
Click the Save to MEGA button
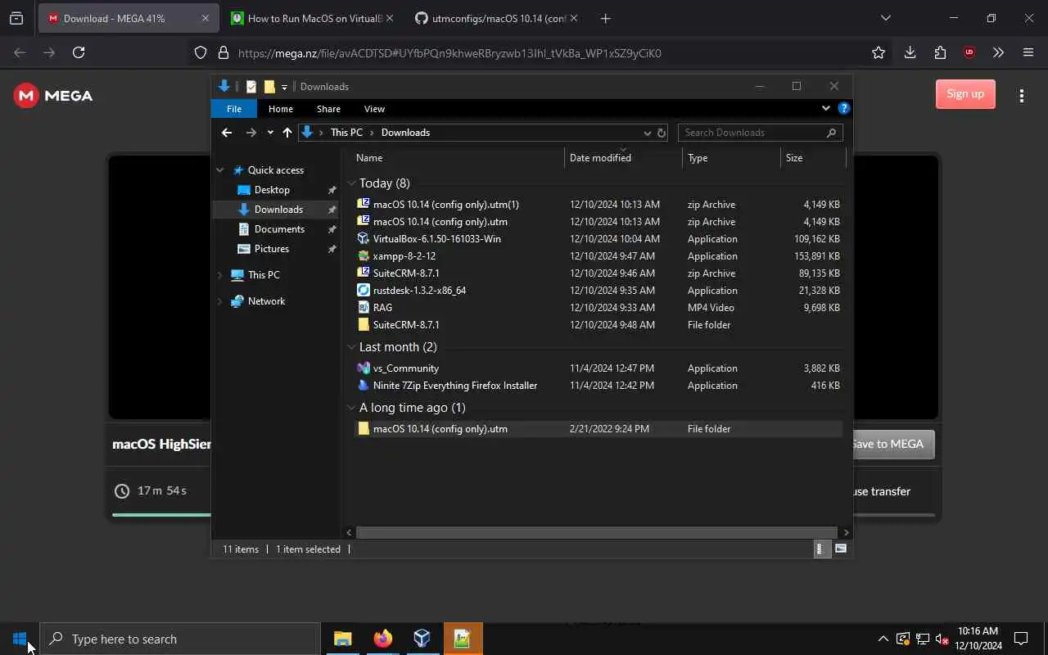click(888, 444)
